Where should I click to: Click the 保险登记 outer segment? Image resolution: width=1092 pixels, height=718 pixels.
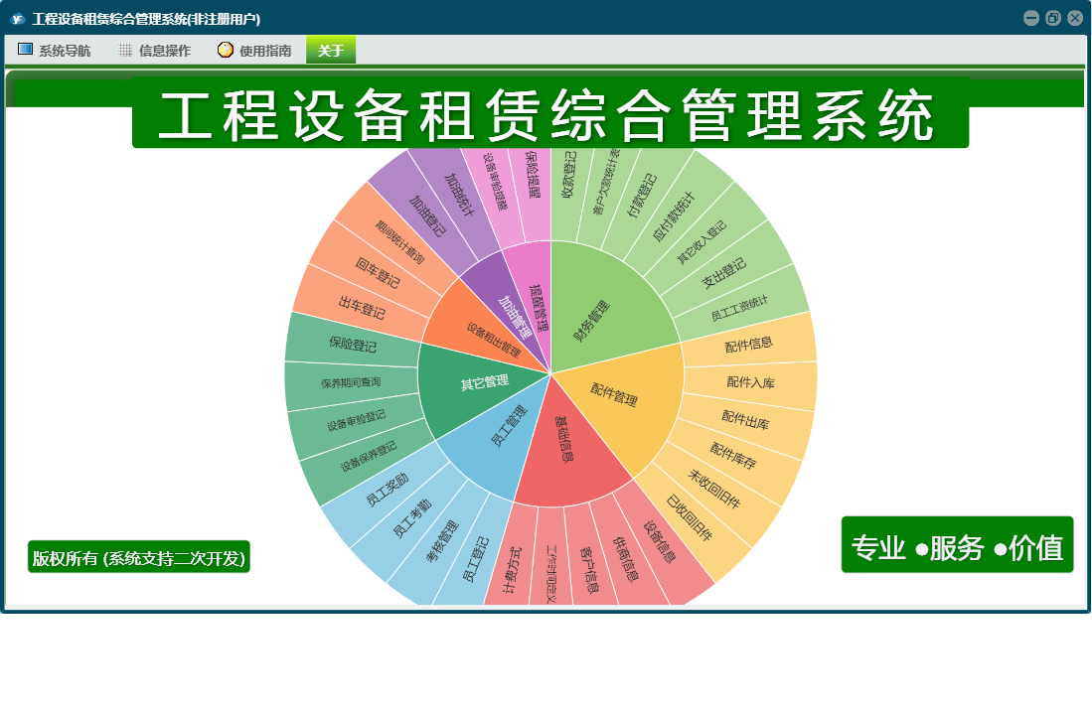coord(352,343)
